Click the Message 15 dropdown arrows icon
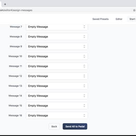This screenshot has height=136, width=136. [x=84, y=105]
